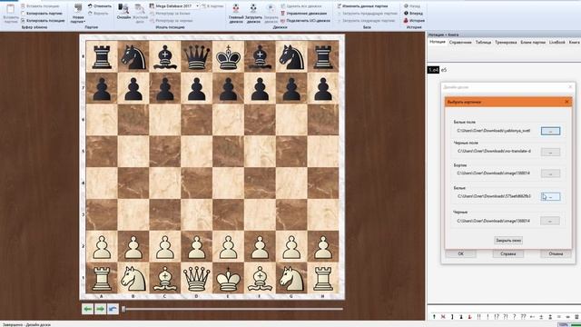This screenshot has width=581, height=327.
Task: Click the ?! annotation symbol
Action: pyautogui.click(x=506, y=317)
